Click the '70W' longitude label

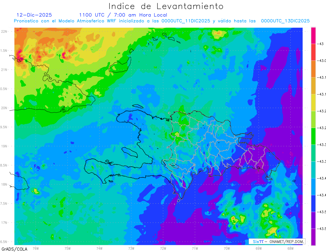[x=227, y=248]
